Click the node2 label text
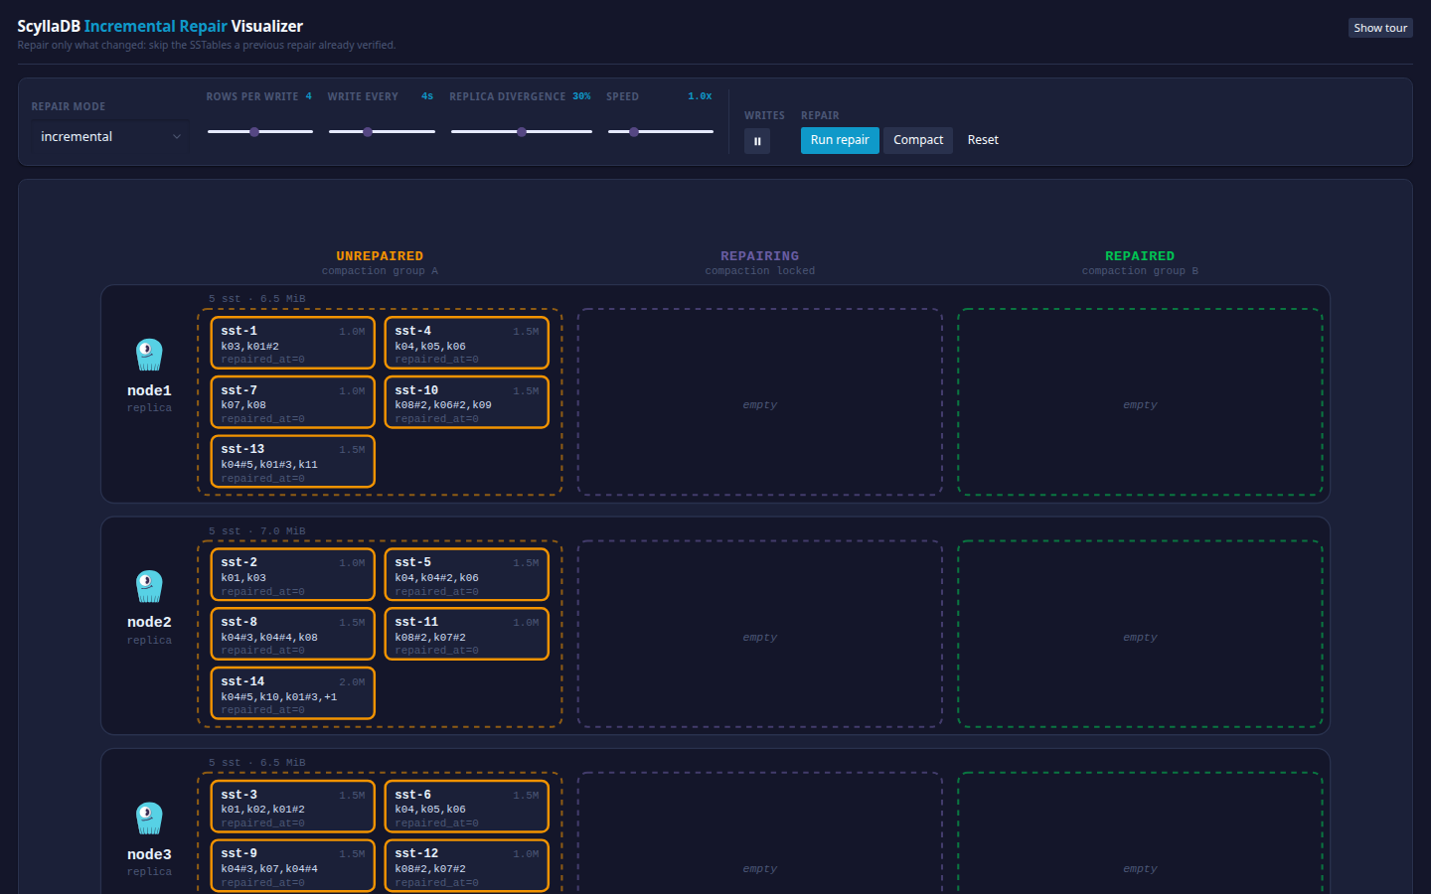1431x894 pixels. (x=149, y=622)
